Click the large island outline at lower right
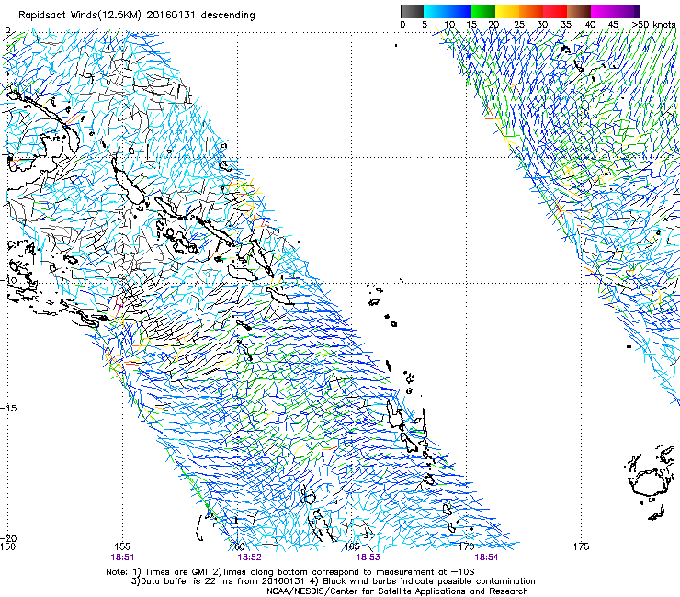The image size is (680, 597). (x=648, y=482)
